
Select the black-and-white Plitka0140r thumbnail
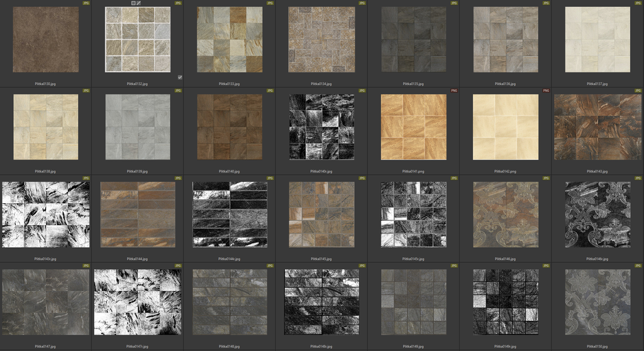pos(321,127)
